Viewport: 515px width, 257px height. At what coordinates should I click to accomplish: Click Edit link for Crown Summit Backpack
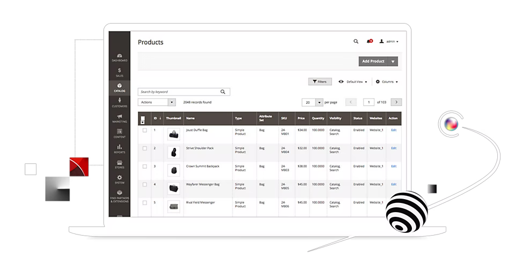point(394,166)
